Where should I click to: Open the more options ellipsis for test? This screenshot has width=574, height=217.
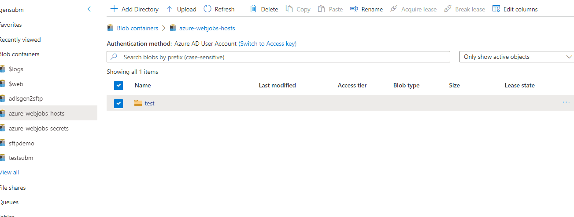[x=566, y=102]
